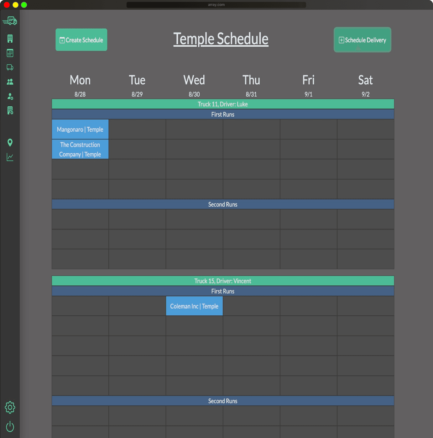Screen dimensions: 433x438
Task: Open the Coleman Inc | Temple delivery on Wednesday
Action: point(194,306)
